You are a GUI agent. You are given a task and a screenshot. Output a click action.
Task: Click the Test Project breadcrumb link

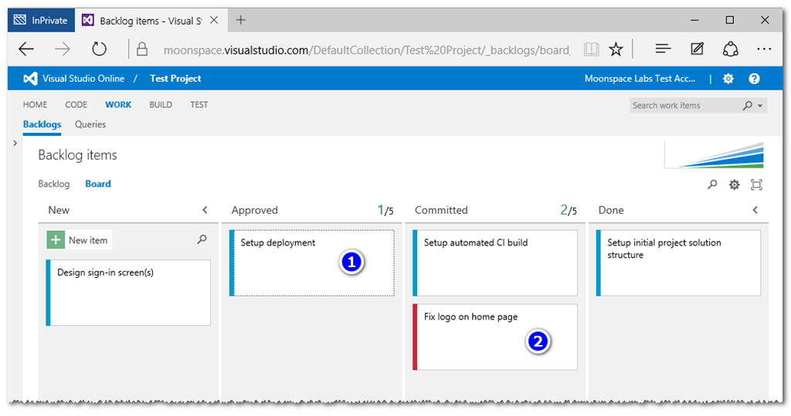tap(175, 79)
